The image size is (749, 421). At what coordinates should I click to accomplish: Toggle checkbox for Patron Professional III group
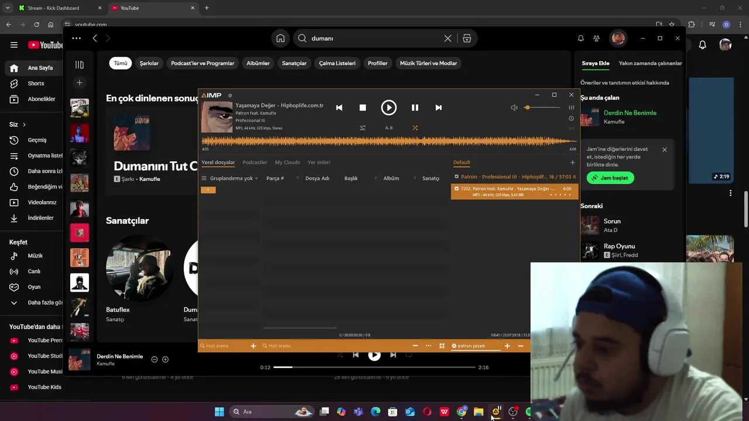tap(456, 177)
